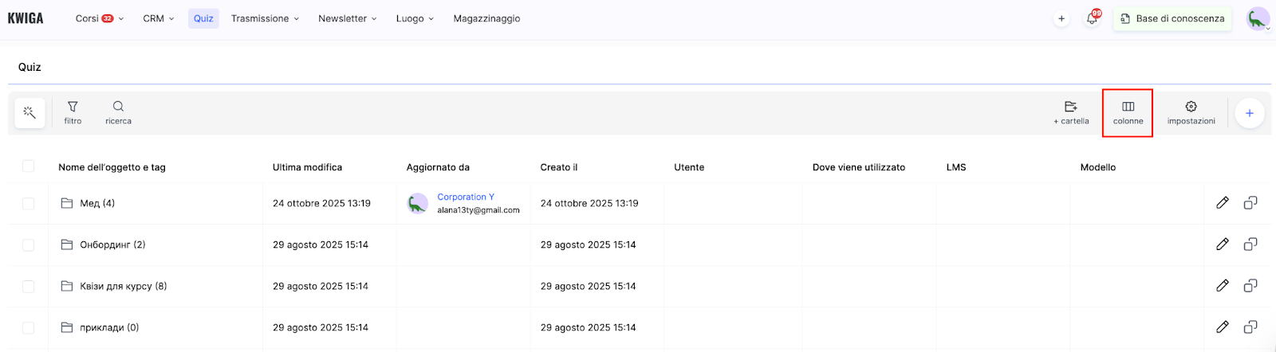The image size is (1276, 352).
Task: Add a new cartella folder
Action: (x=1070, y=113)
